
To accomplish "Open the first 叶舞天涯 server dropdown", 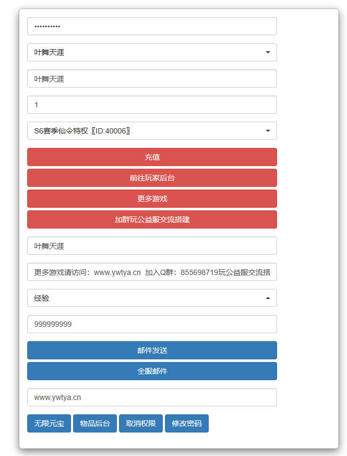I will point(152,52).
